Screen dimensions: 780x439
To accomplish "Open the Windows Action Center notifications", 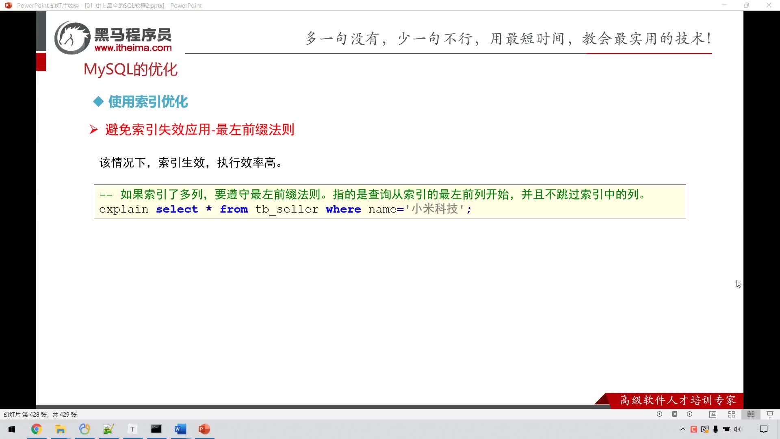I will pos(764,429).
